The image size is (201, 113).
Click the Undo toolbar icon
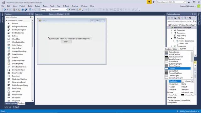pos(30,10)
